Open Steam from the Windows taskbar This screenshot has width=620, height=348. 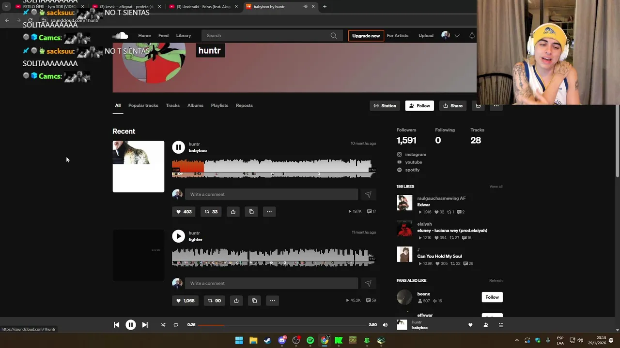[x=267, y=340]
